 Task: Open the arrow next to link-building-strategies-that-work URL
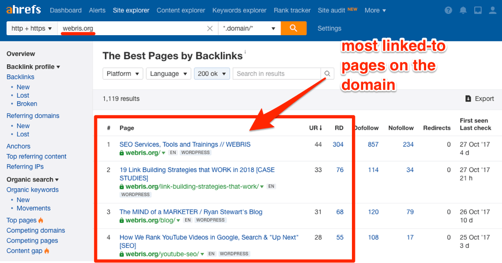click(x=262, y=187)
